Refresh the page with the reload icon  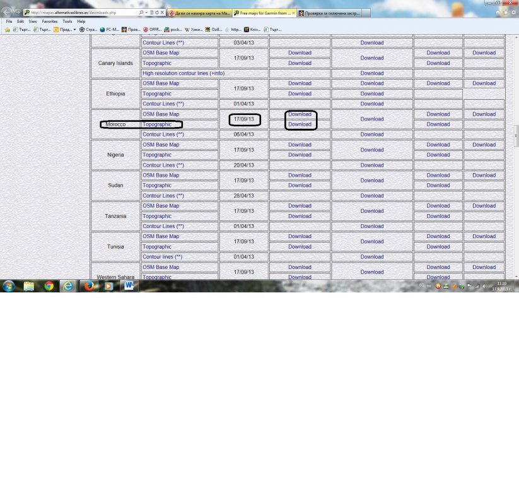[157, 13]
